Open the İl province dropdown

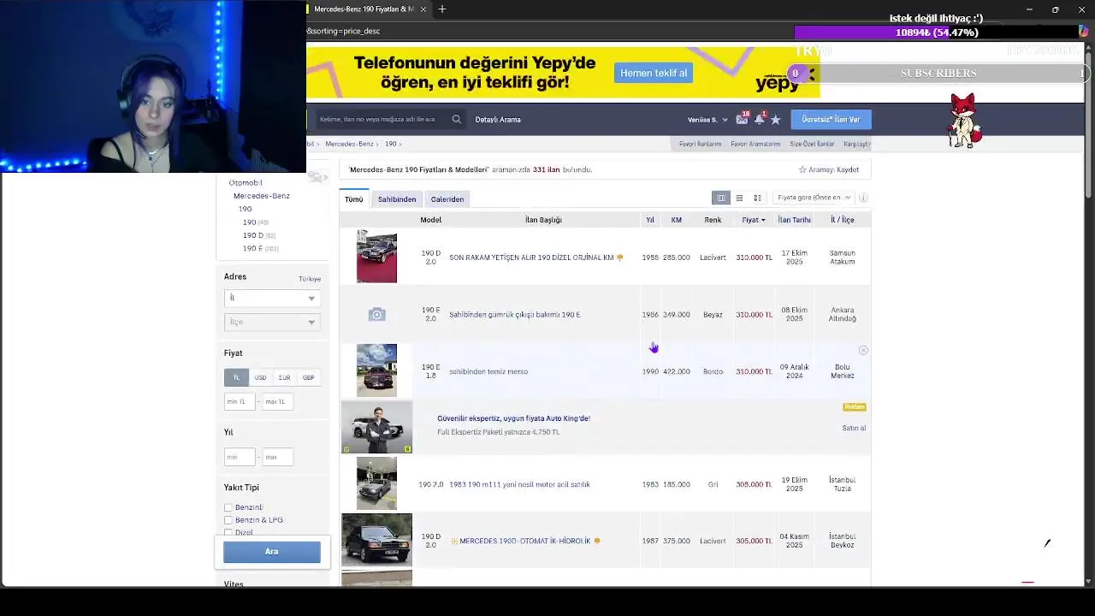pyautogui.click(x=271, y=298)
